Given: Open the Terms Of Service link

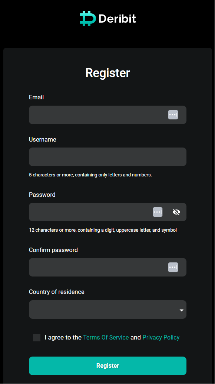Looking at the screenshot, I should click(106, 337).
